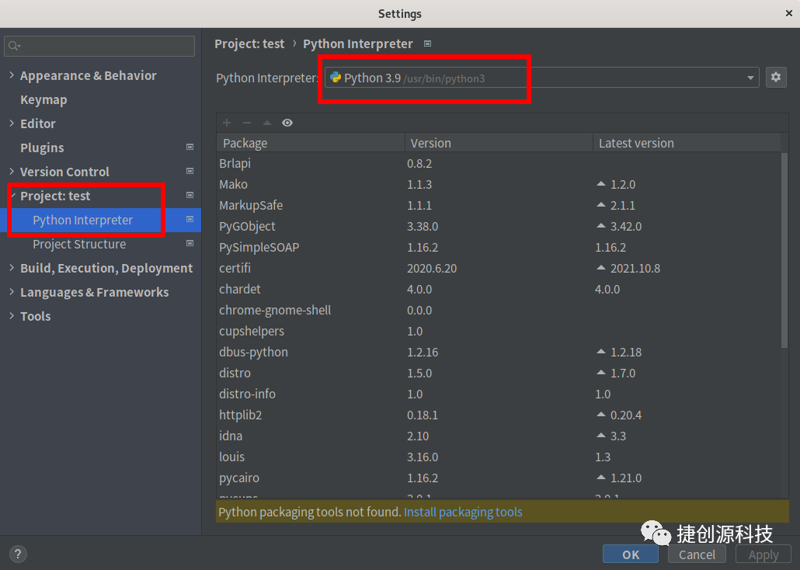Viewport: 800px width, 570px height.
Task: Click the upgrade arrow next to idna 3.3
Action: 601,435
